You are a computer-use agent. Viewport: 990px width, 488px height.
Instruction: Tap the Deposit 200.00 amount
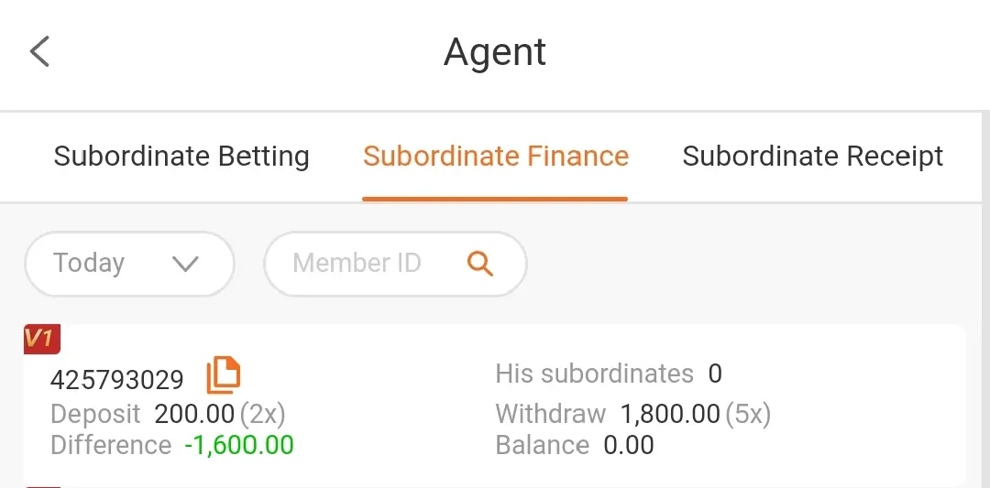point(194,414)
